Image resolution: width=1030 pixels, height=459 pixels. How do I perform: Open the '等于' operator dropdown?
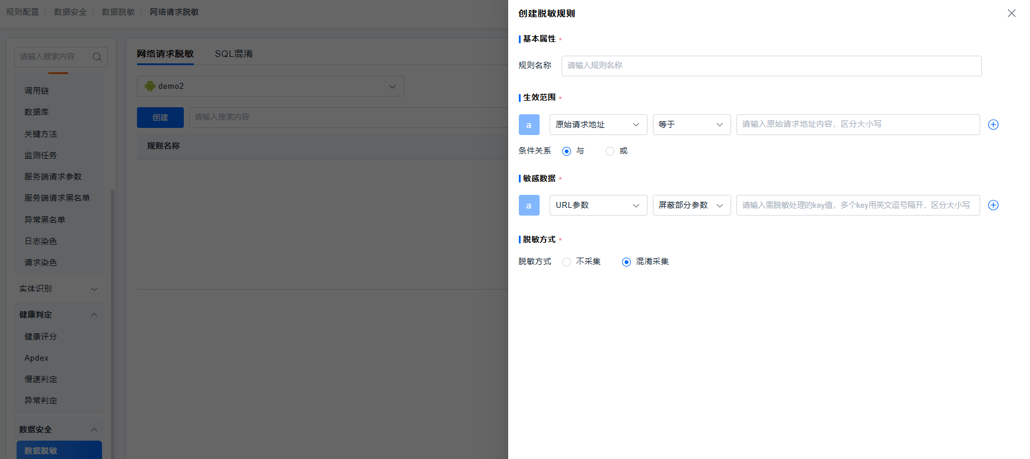(691, 124)
